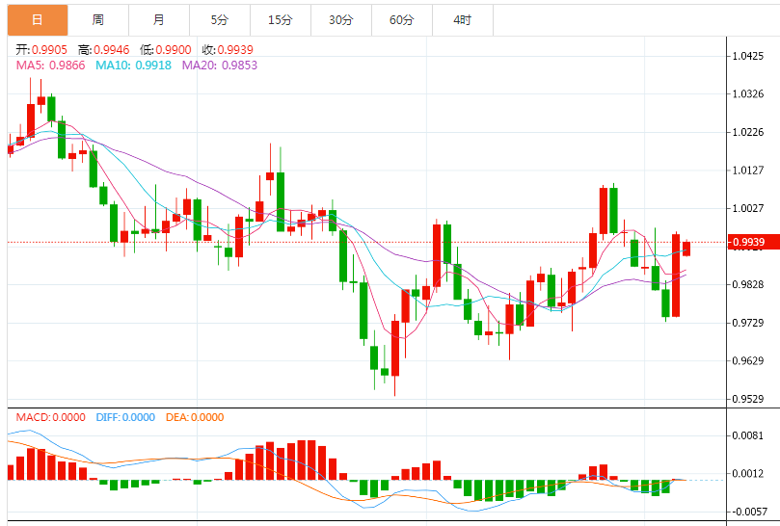Click the 1.0326 price axis label
780x526 pixels.
pos(747,94)
